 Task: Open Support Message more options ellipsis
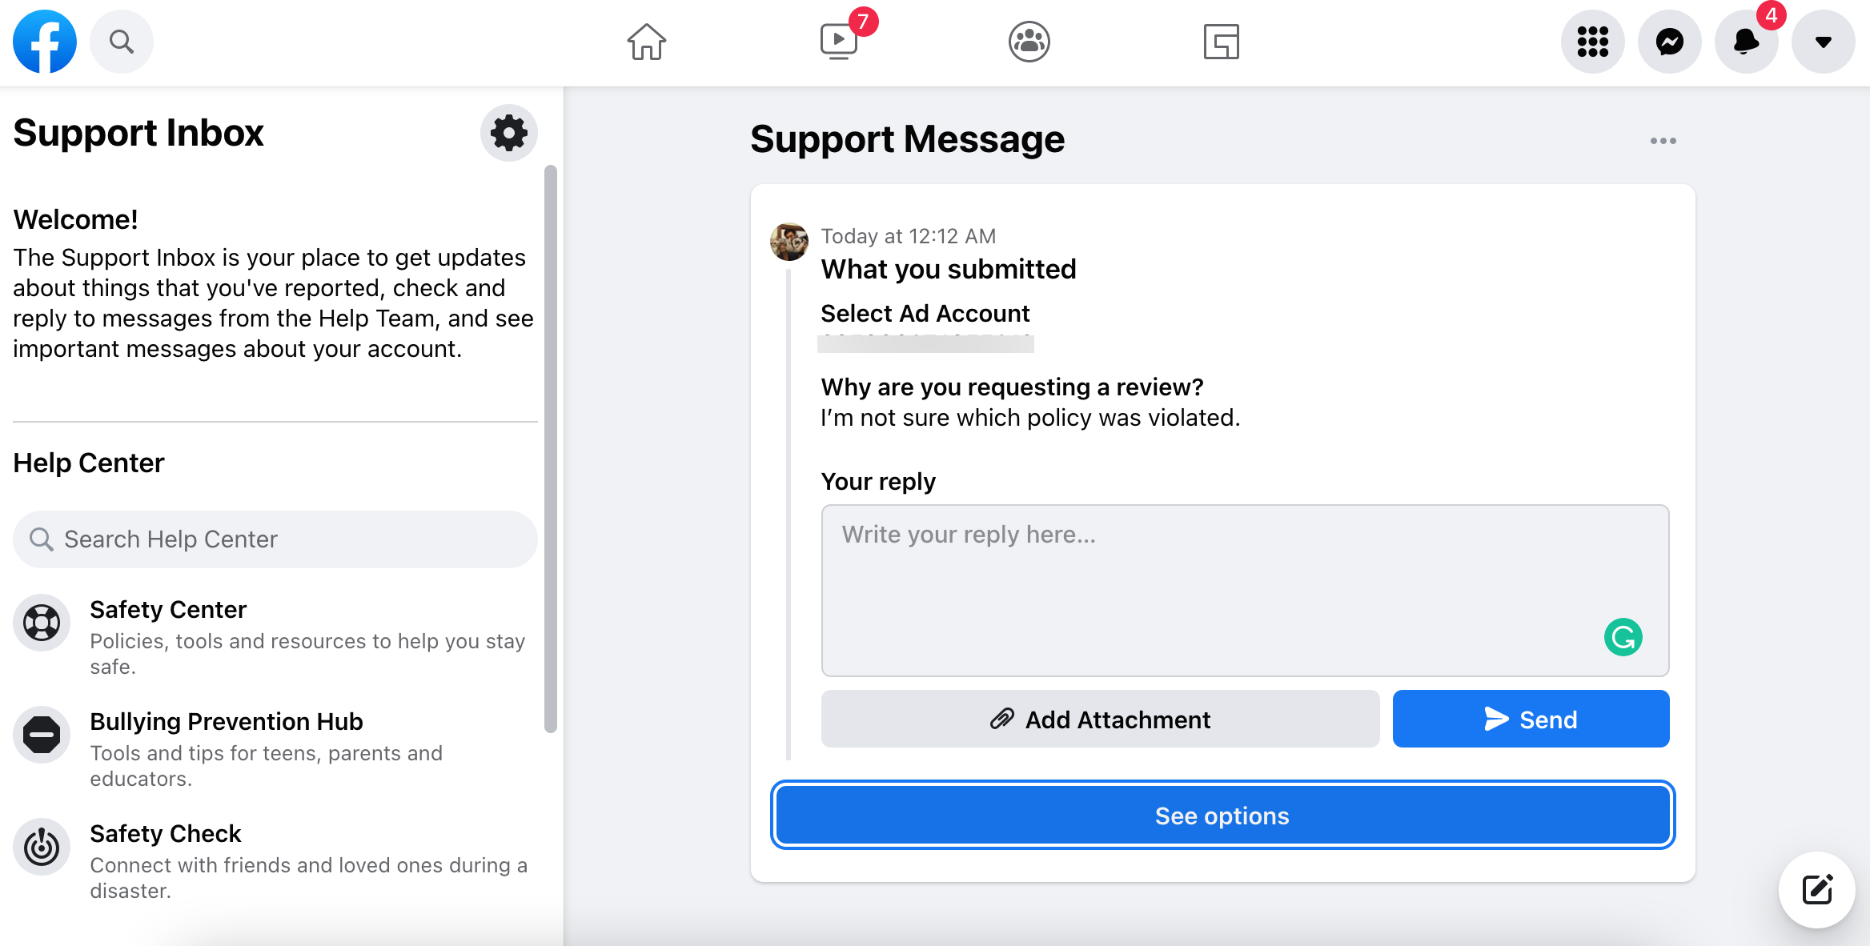tap(1663, 141)
